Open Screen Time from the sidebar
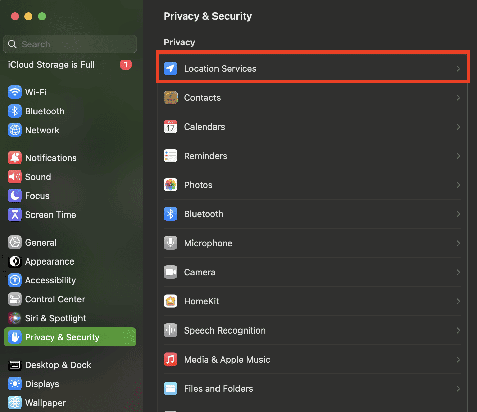 [x=50, y=215]
